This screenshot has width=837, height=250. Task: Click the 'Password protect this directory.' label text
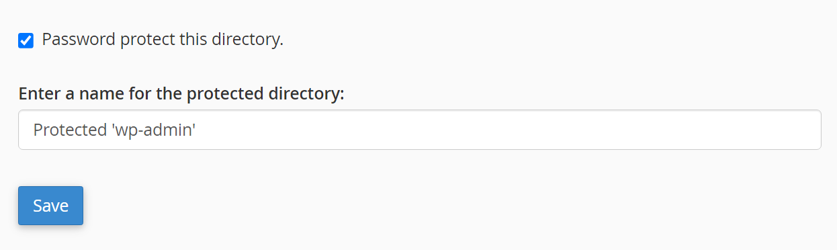click(163, 40)
